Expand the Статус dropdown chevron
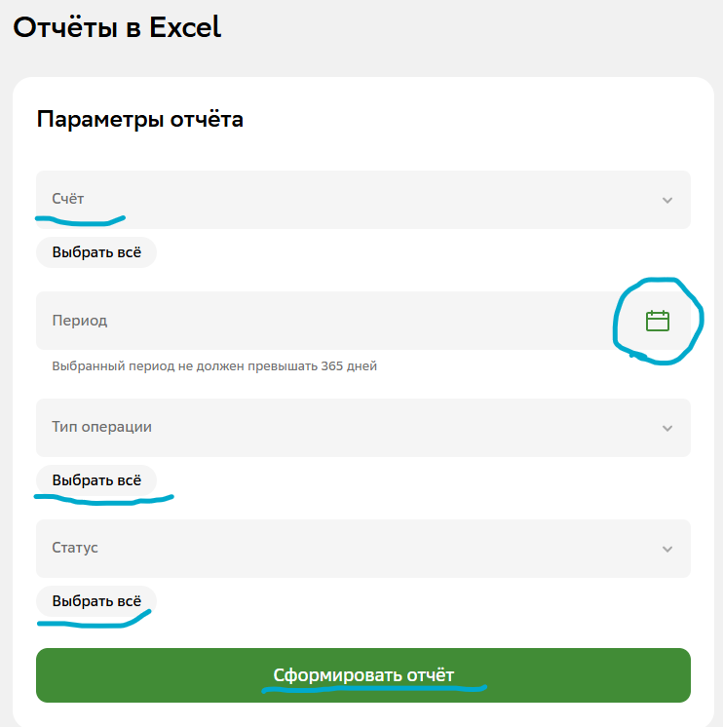 click(x=667, y=549)
